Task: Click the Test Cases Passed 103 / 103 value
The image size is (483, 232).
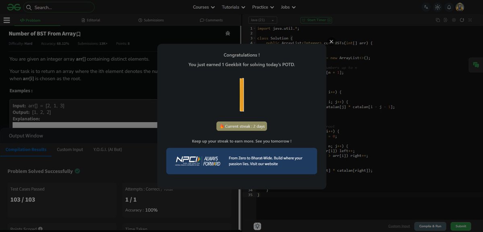Action: (23, 199)
